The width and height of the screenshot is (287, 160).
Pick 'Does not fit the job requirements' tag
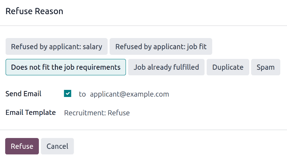66,67
